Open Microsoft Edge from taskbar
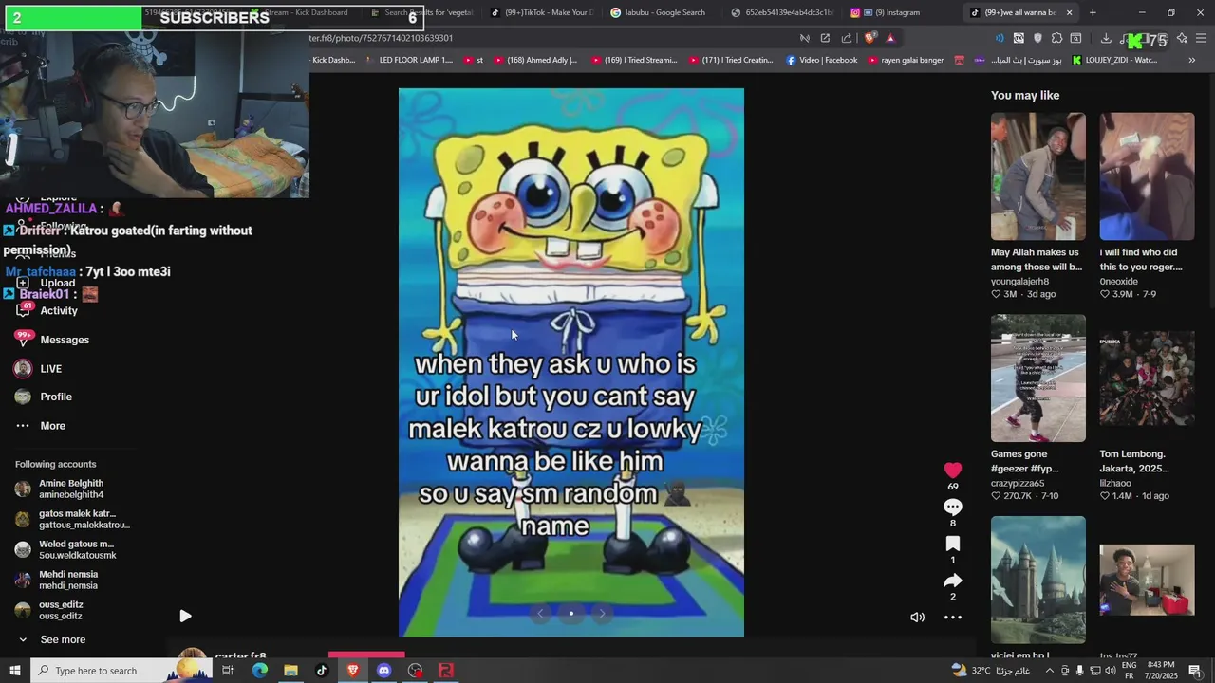The width and height of the screenshot is (1215, 683). pos(259,671)
